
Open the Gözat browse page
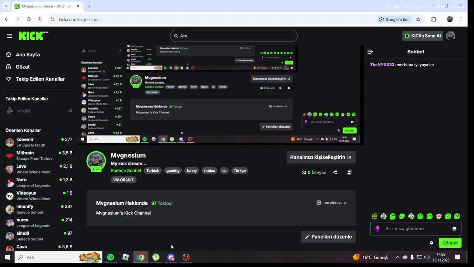tap(18, 67)
